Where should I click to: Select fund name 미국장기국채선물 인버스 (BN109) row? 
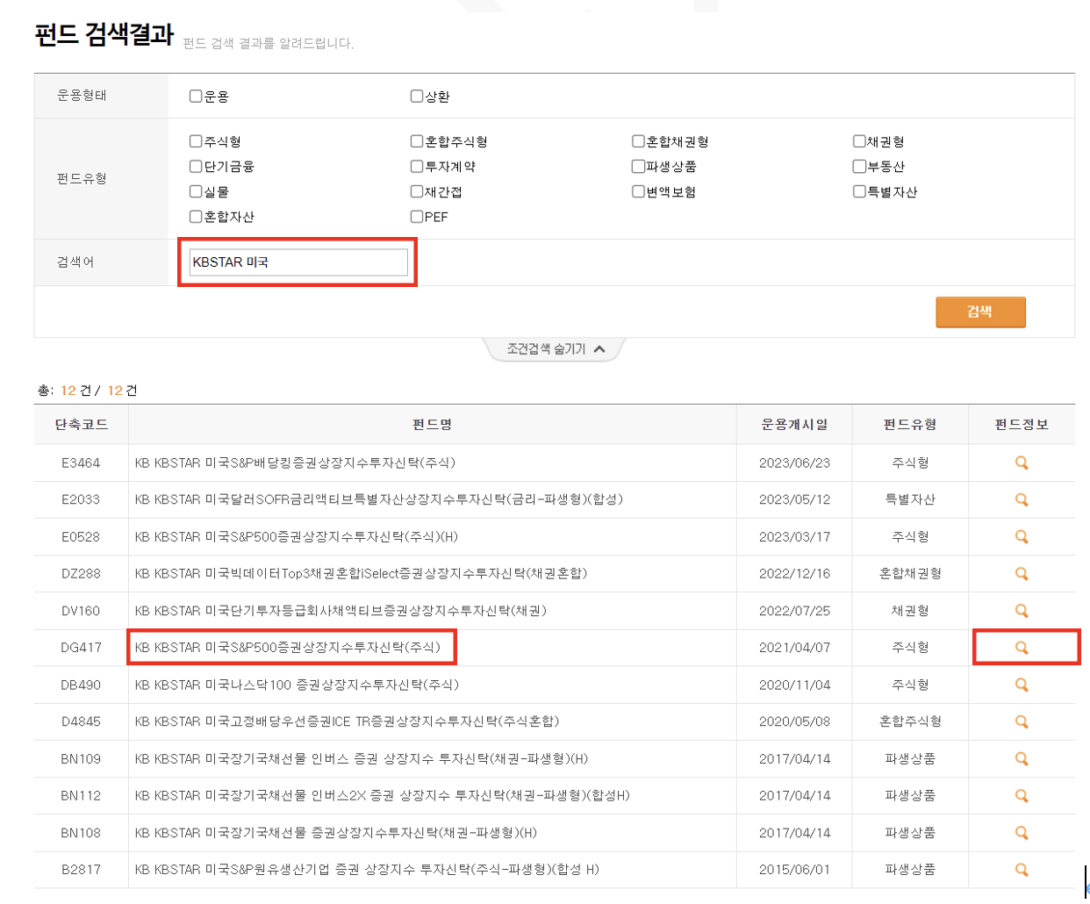click(x=362, y=758)
